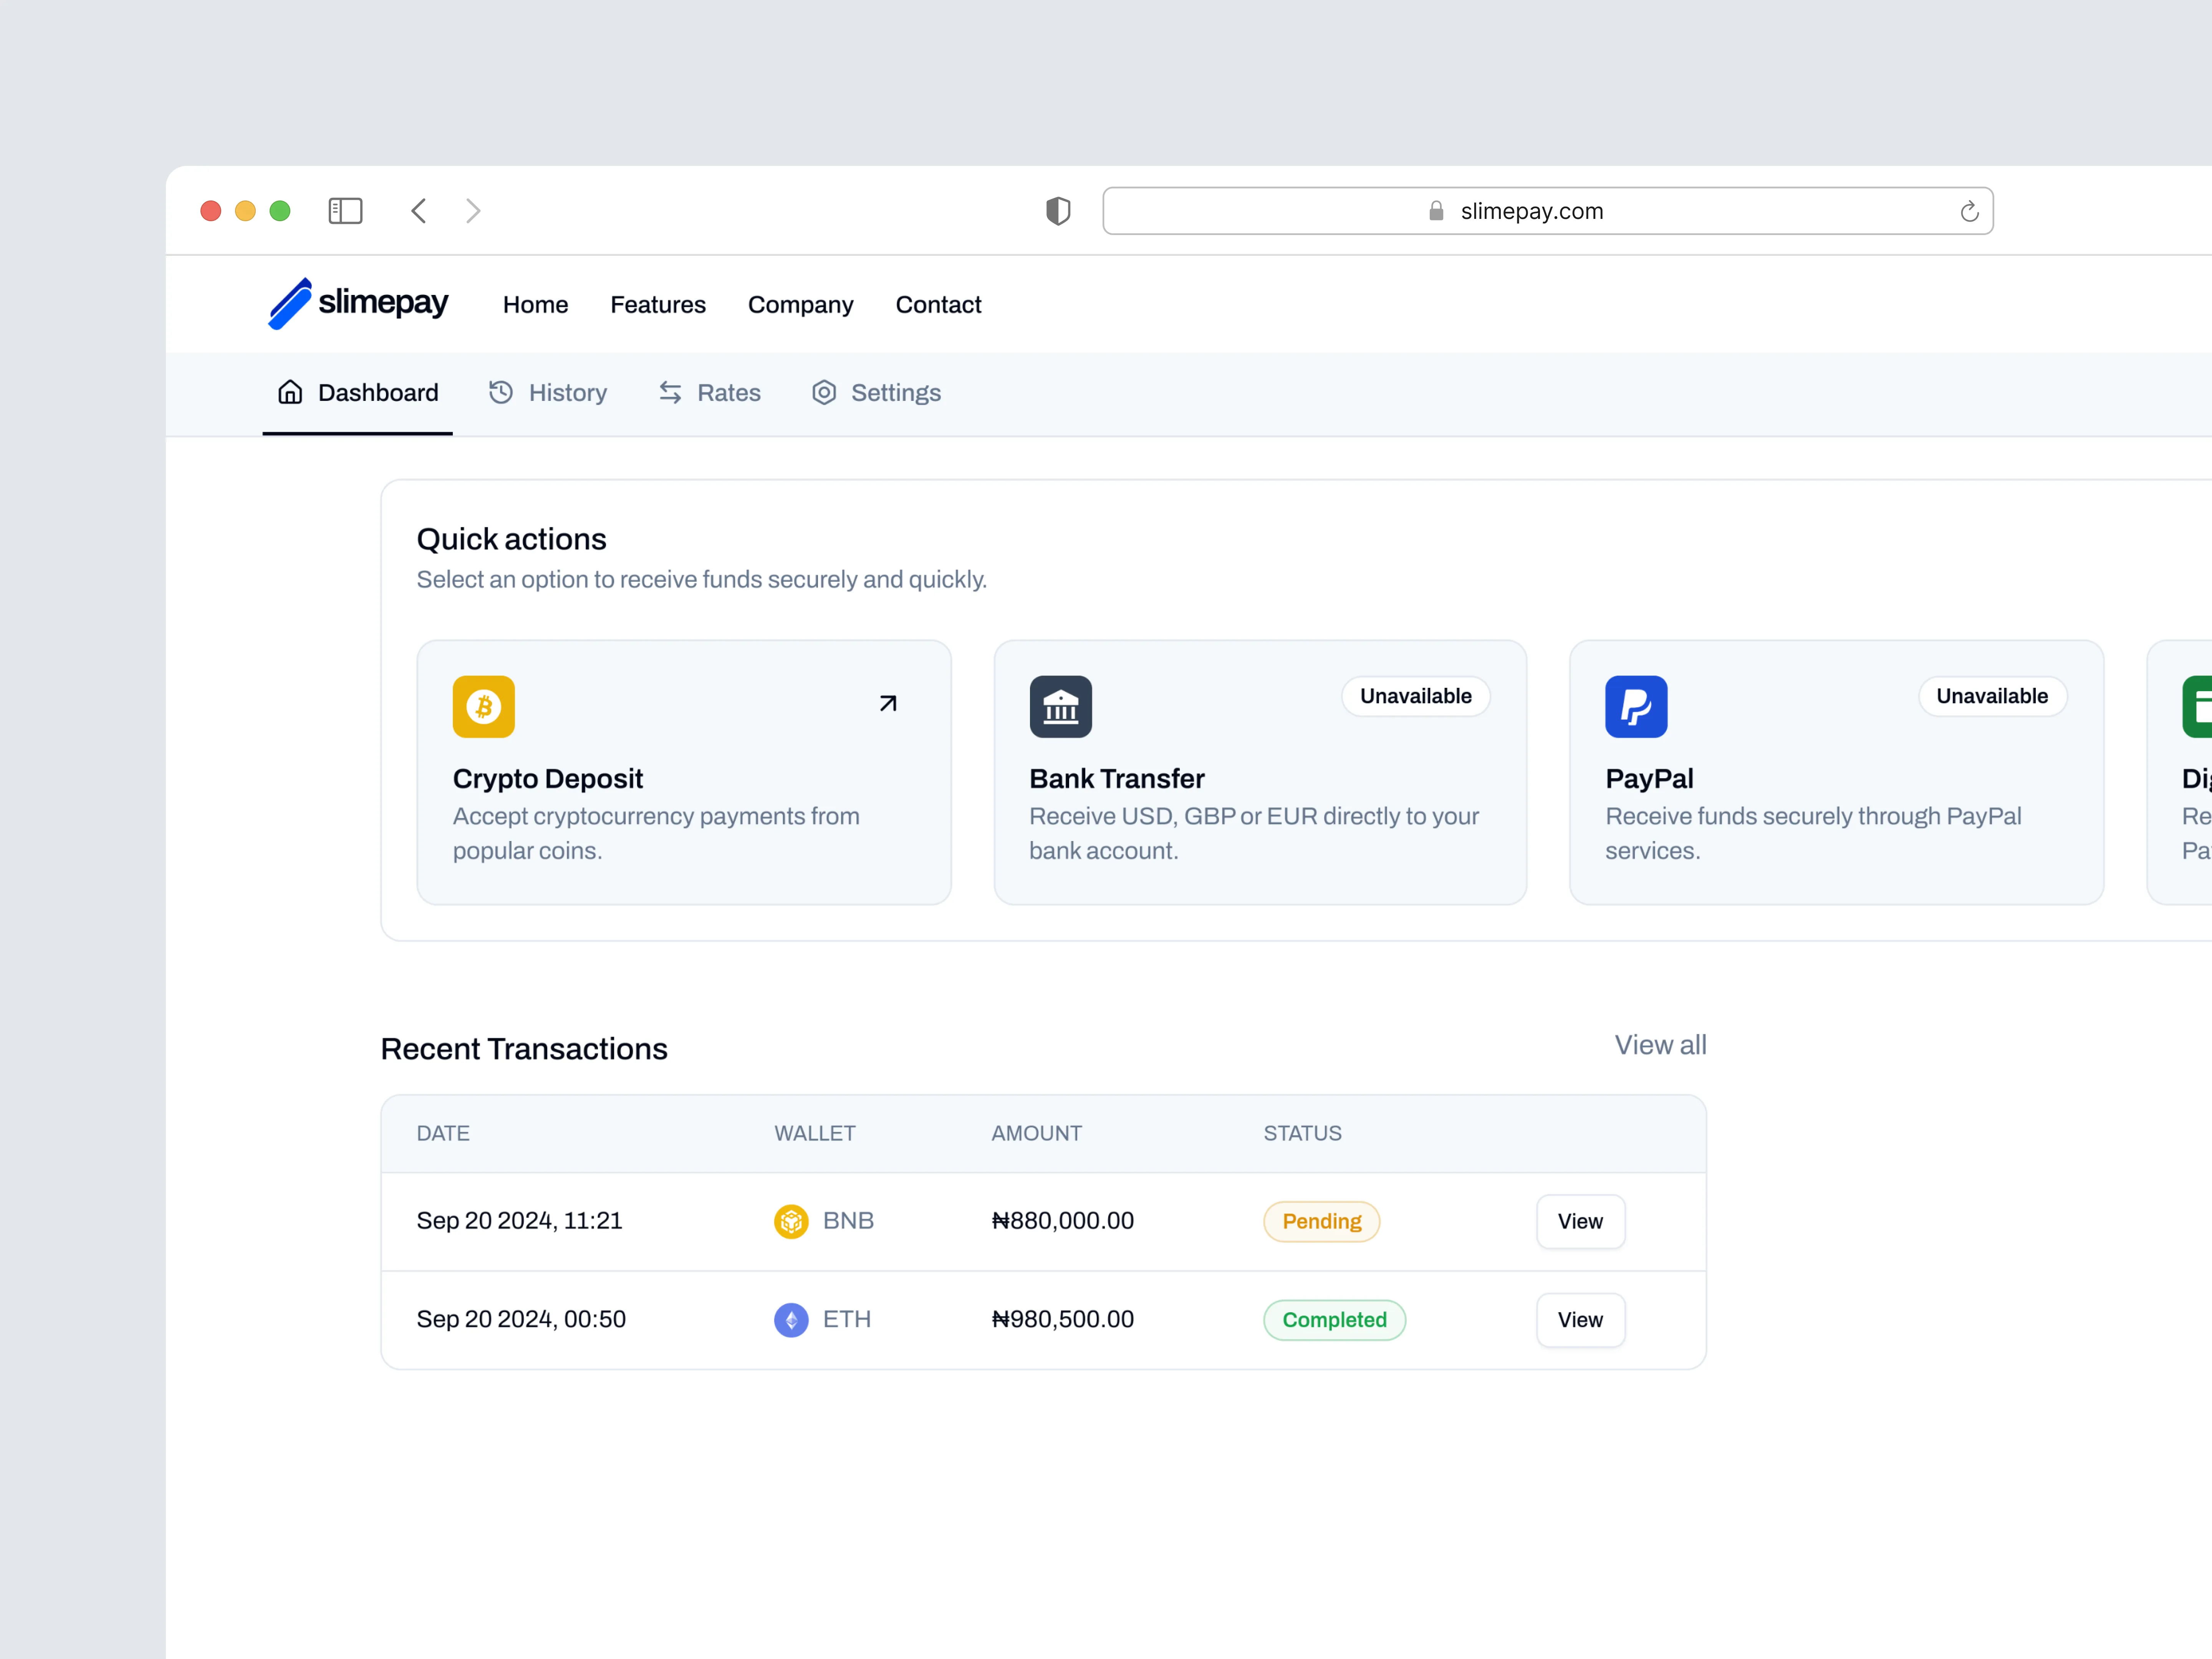This screenshot has height=1659, width=2212.
Task: Select the Crypto Deposit card title
Action: tap(548, 779)
